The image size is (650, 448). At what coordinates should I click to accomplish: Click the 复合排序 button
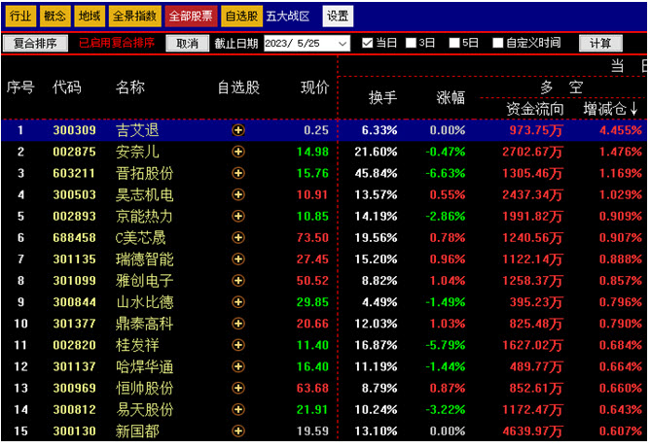pyautogui.click(x=35, y=44)
